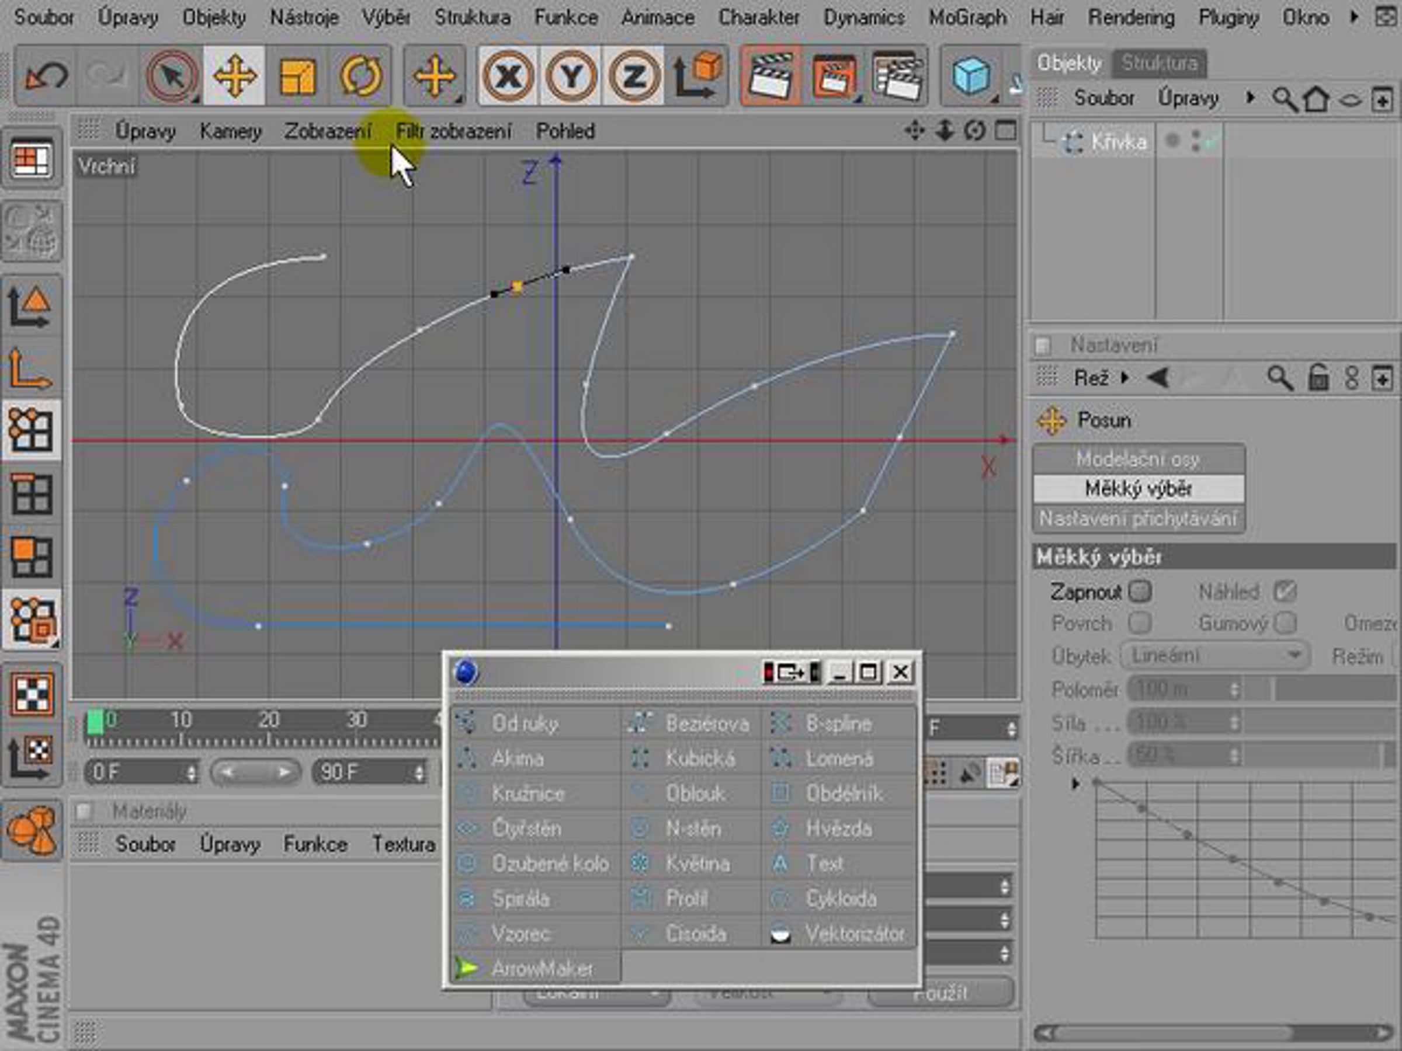Select the Rotate tool icon
The height and width of the screenshot is (1051, 1402).
click(360, 76)
